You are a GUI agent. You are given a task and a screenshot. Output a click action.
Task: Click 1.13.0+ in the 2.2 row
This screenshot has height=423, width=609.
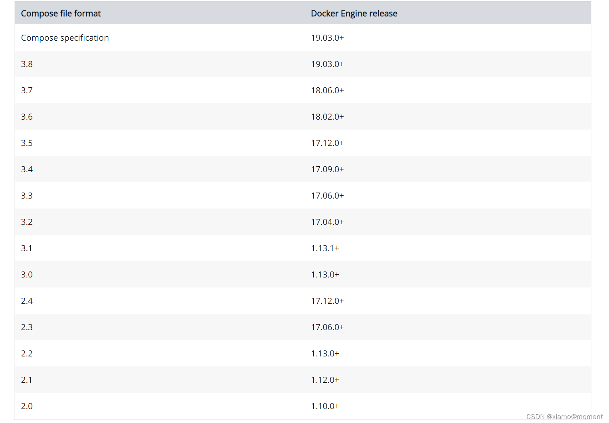[325, 354]
